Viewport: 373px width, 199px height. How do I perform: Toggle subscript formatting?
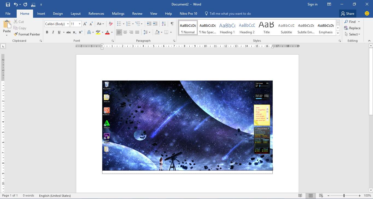[x=74, y=32]
